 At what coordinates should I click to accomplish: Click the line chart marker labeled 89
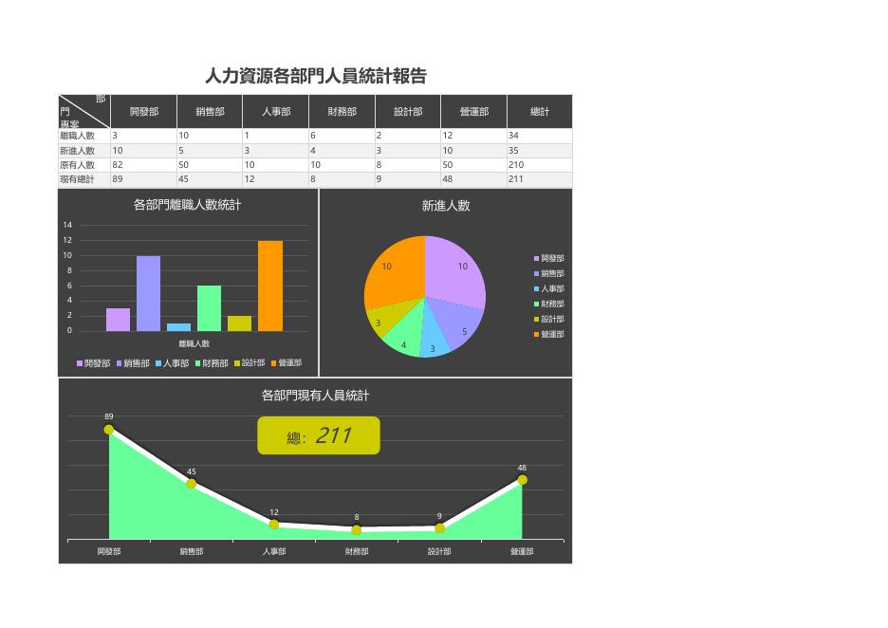click(x=109, y=430)
